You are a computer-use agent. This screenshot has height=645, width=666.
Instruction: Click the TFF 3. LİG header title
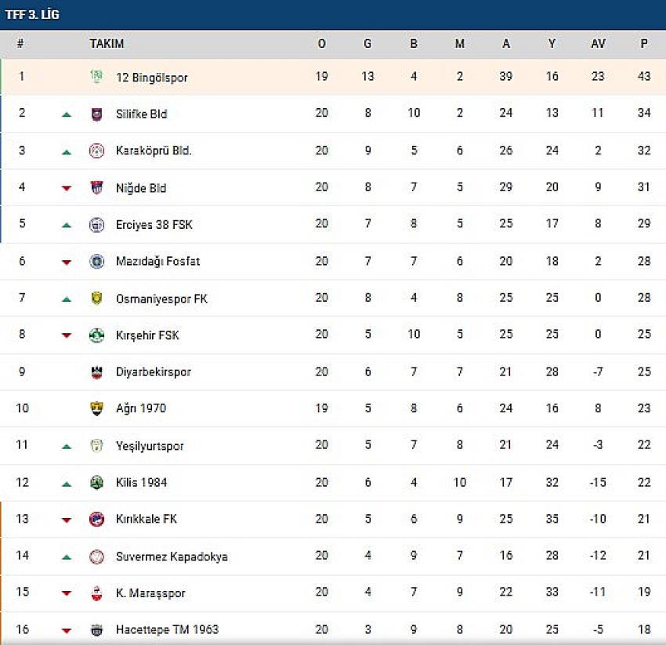tap(32, 15)
